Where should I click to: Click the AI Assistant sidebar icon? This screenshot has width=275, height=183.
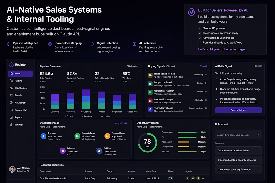tap(11, 103)
